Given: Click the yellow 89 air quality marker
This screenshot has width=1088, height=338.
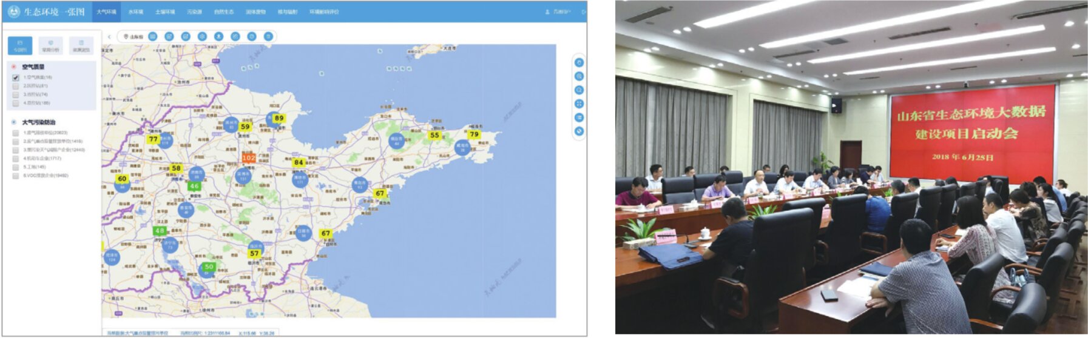Looking at the screenshot, I should (x=279, y=118).
